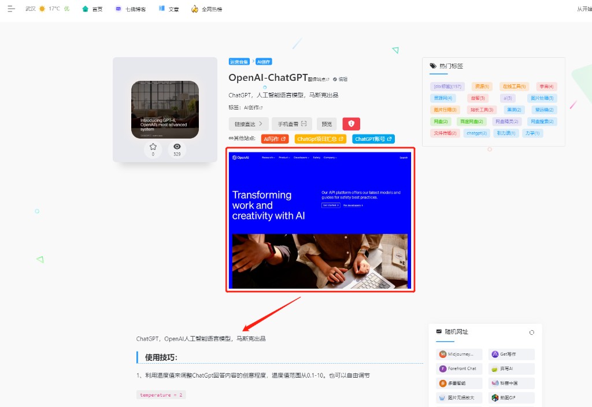Select the [dlx标签](157) tag
Image resolution: width=592 pixels, height=407 pixels.
(x=447, y=86)
